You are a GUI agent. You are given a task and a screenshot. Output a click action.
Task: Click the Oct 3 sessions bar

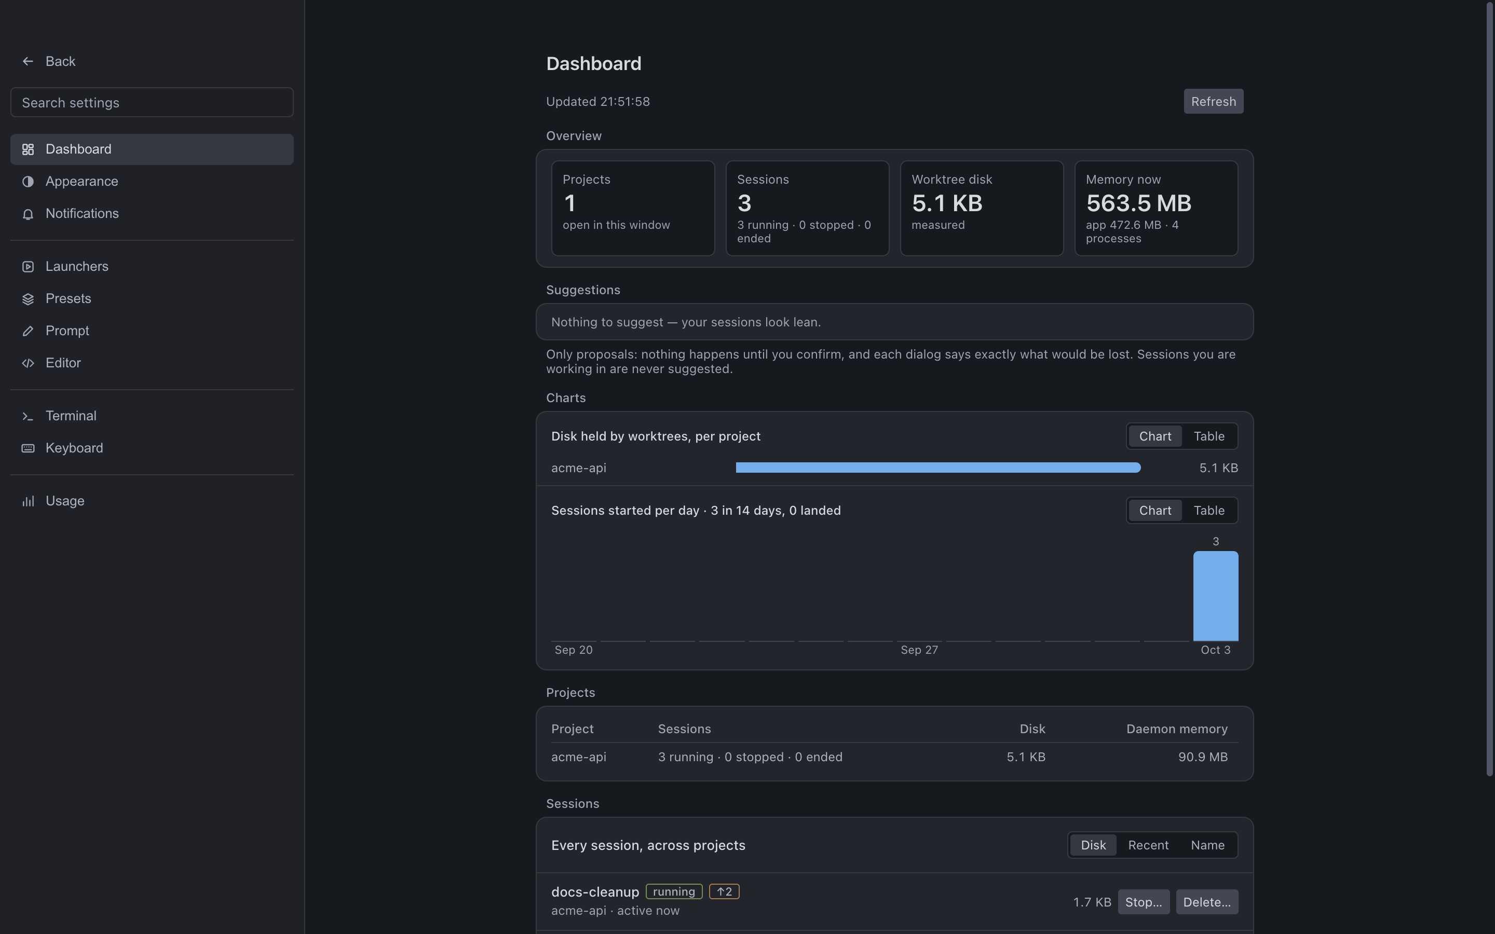[1215, 596]
